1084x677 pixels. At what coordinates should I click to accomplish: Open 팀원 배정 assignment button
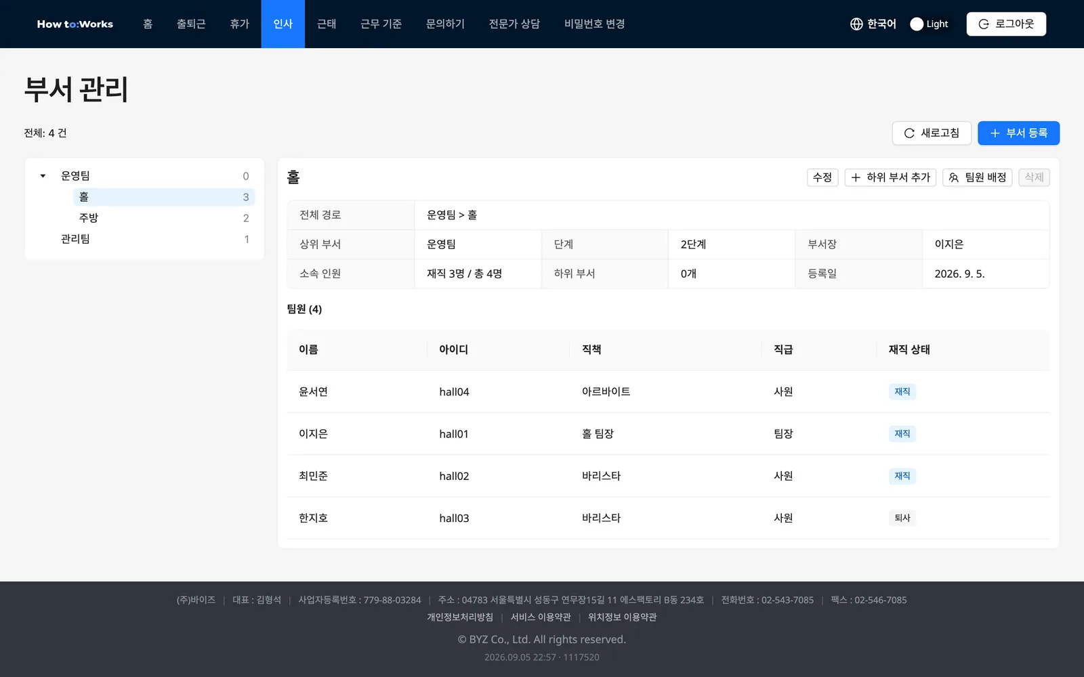[x=977, y=177]
